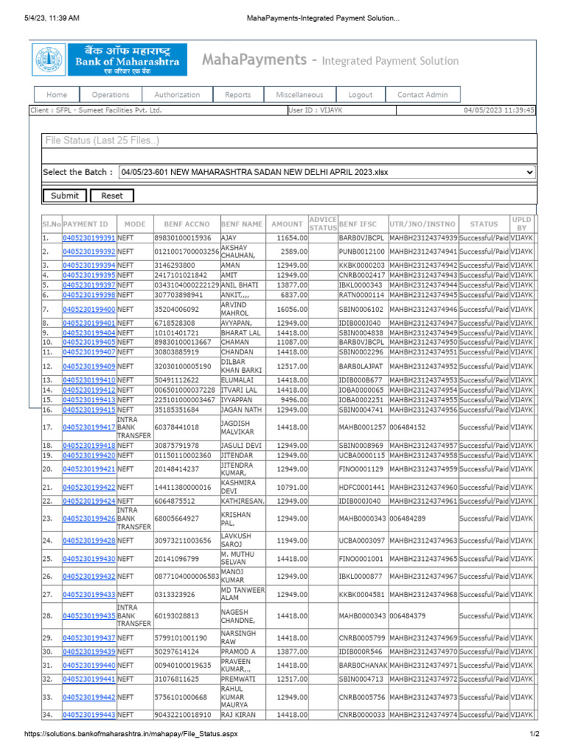Click the STATUS column header
The image size is (564, 753).
484,224
